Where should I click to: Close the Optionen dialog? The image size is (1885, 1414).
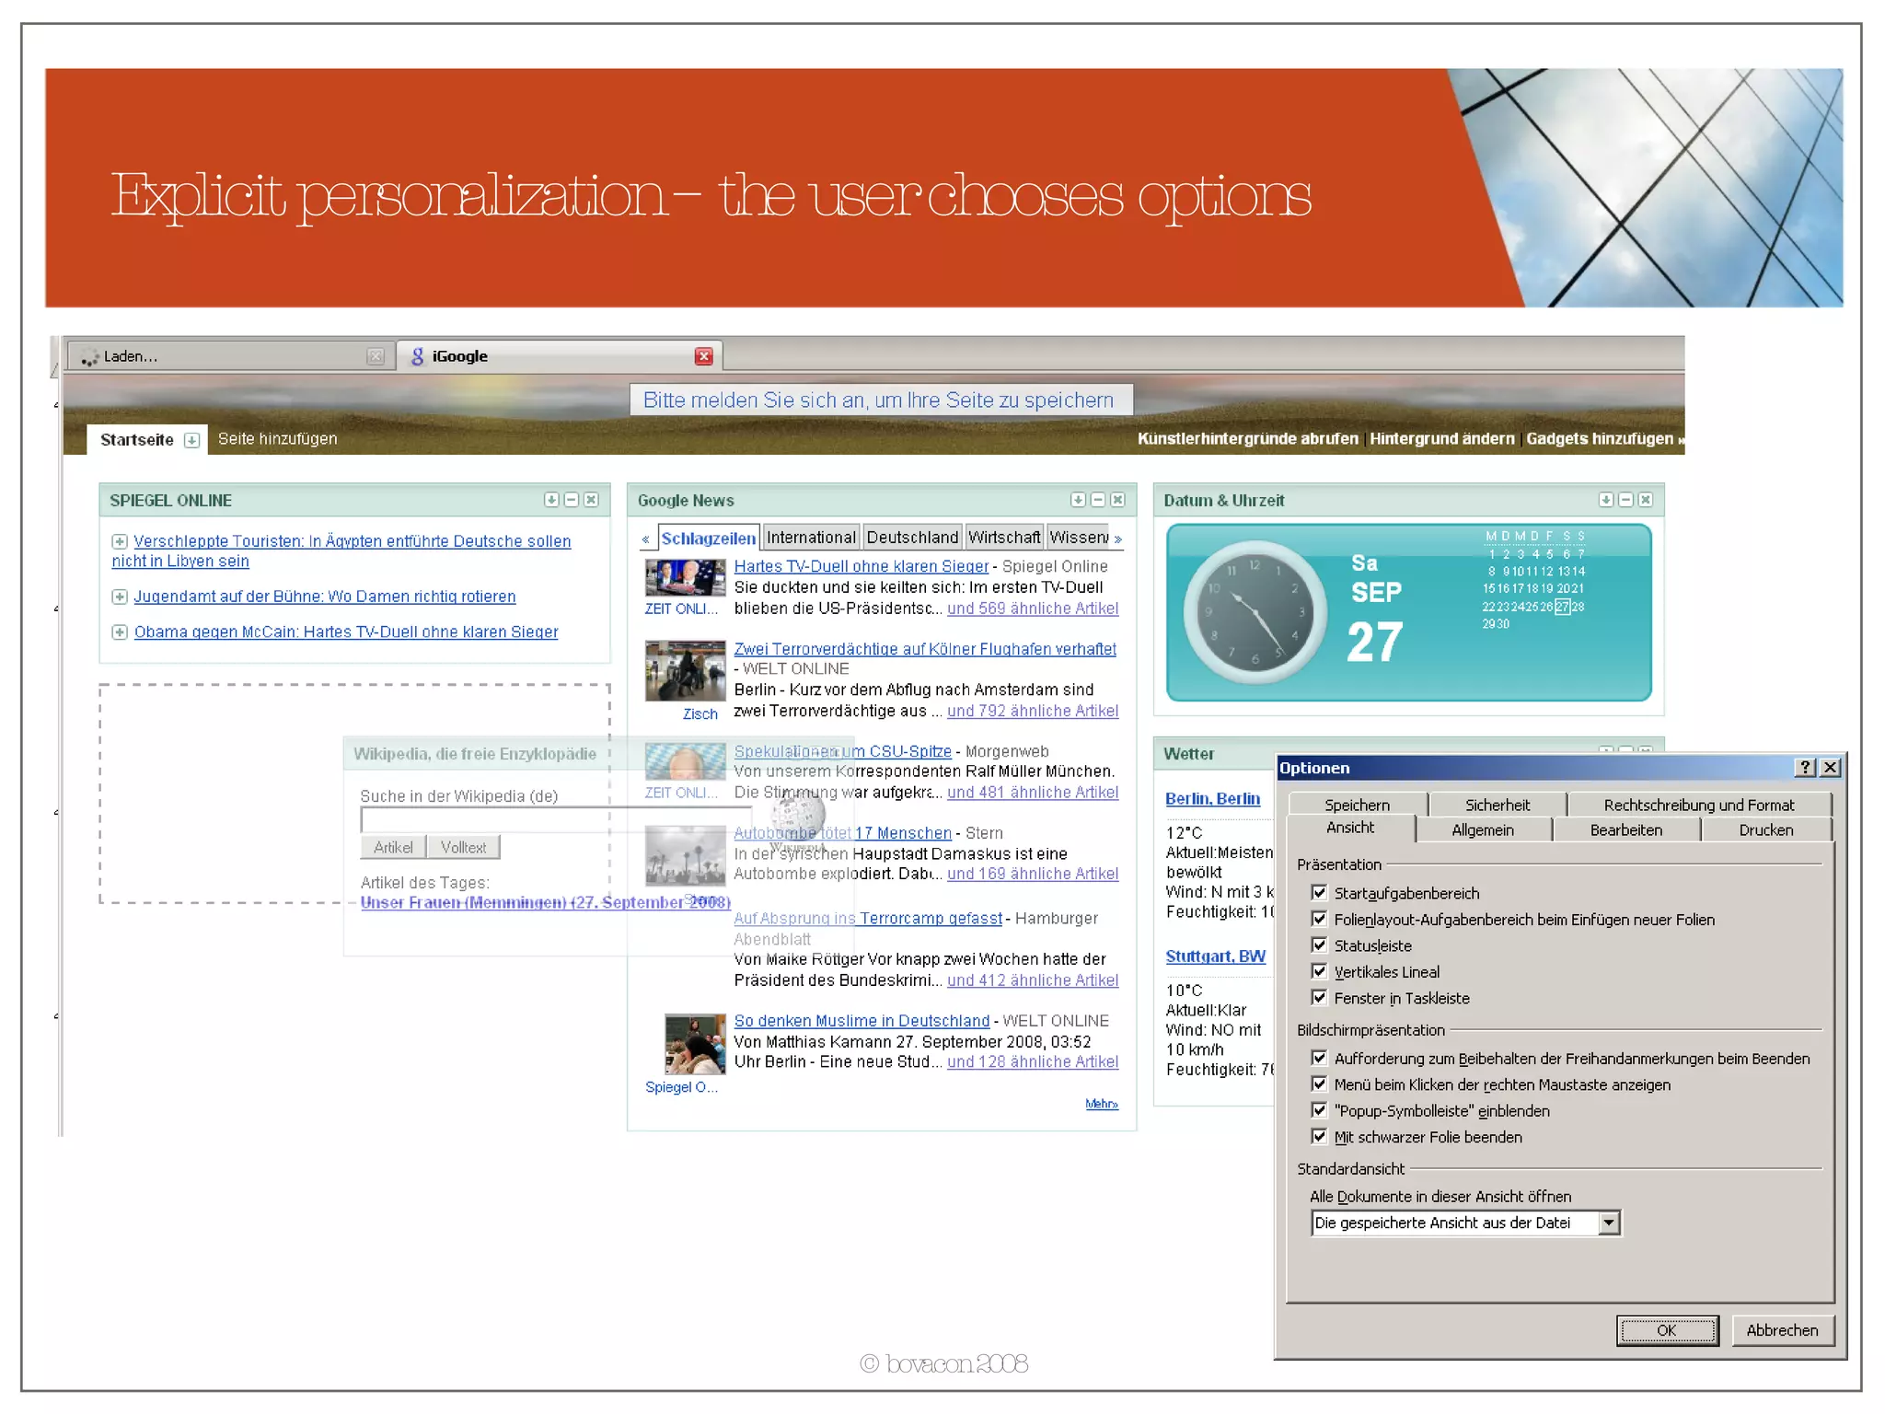point(1830,768)
